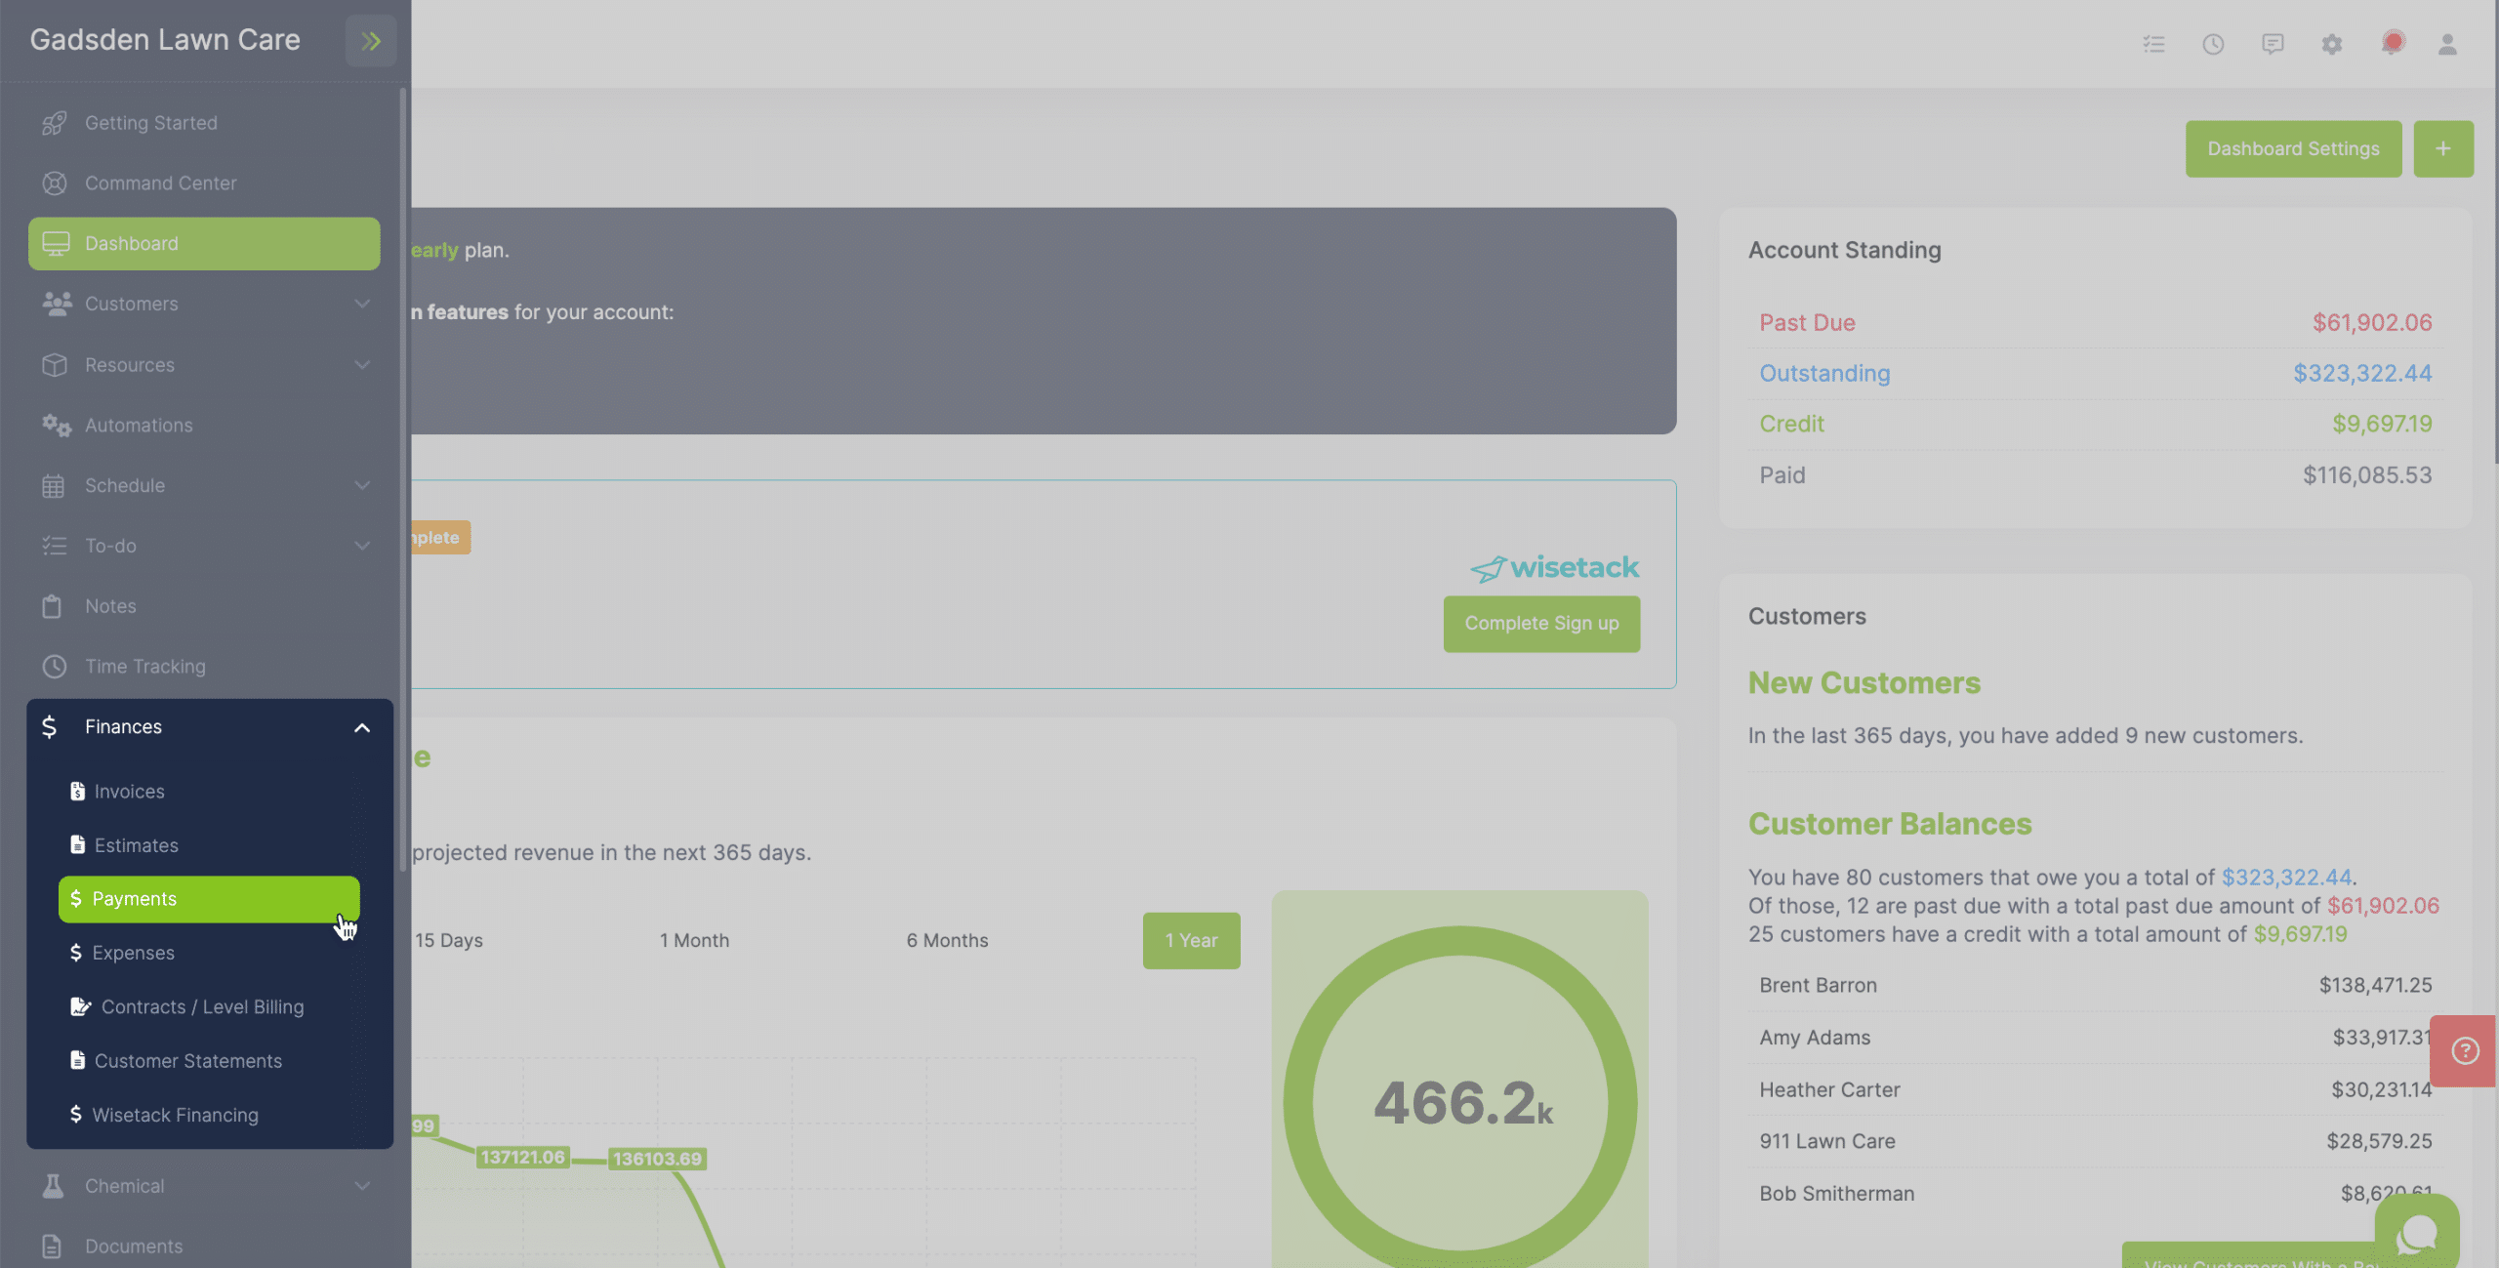Click the Complete Sign up button
The height and width of the screenshot is (1268, 2499).
(x=1541, y=624)
